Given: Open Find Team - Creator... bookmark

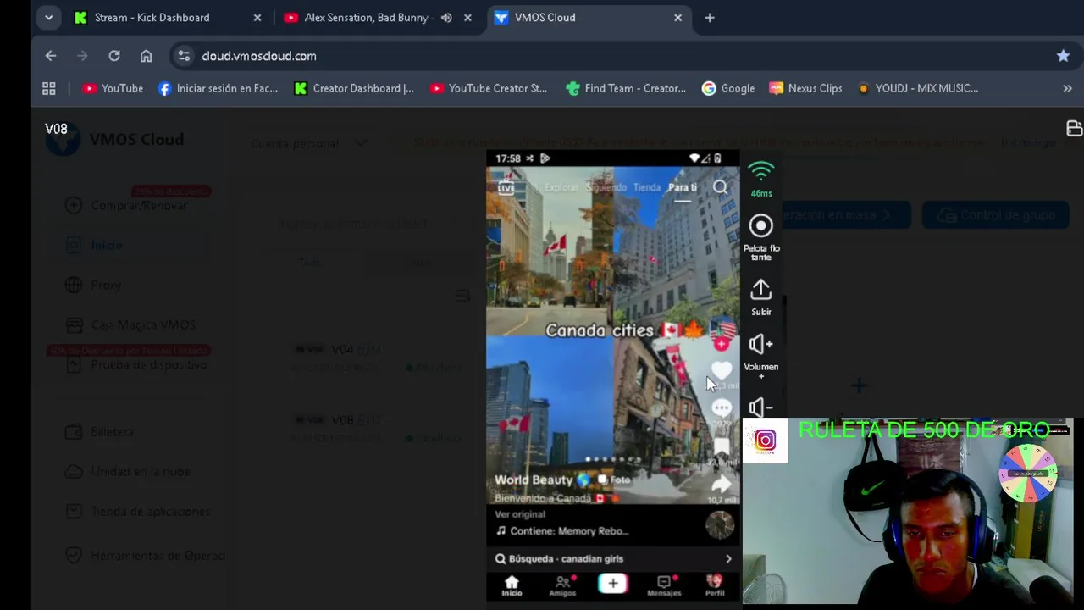Looking at the screenshot, I should pos(626,88).
